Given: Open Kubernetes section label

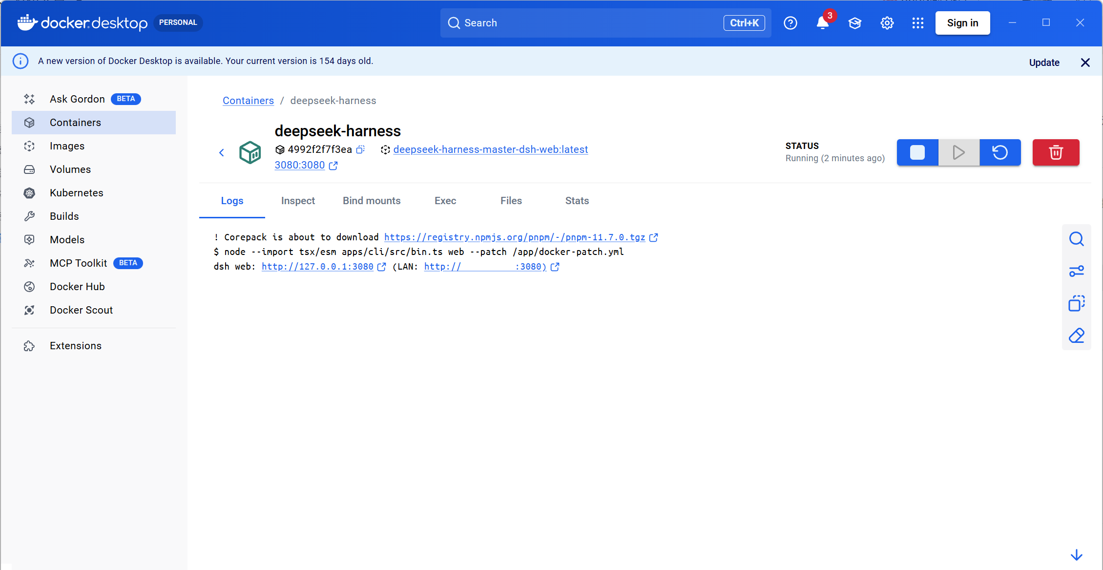Looking at the screenshot, I should (x=77, y=193).
